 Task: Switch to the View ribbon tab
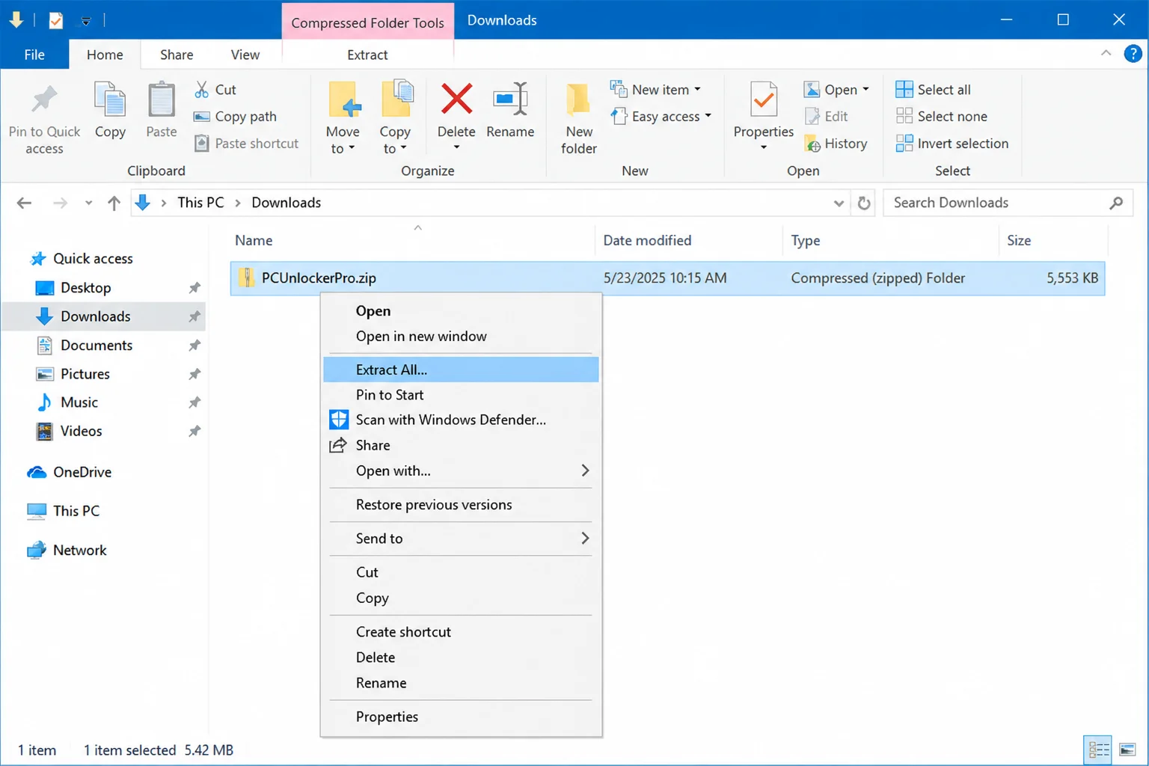pos(245,55)
